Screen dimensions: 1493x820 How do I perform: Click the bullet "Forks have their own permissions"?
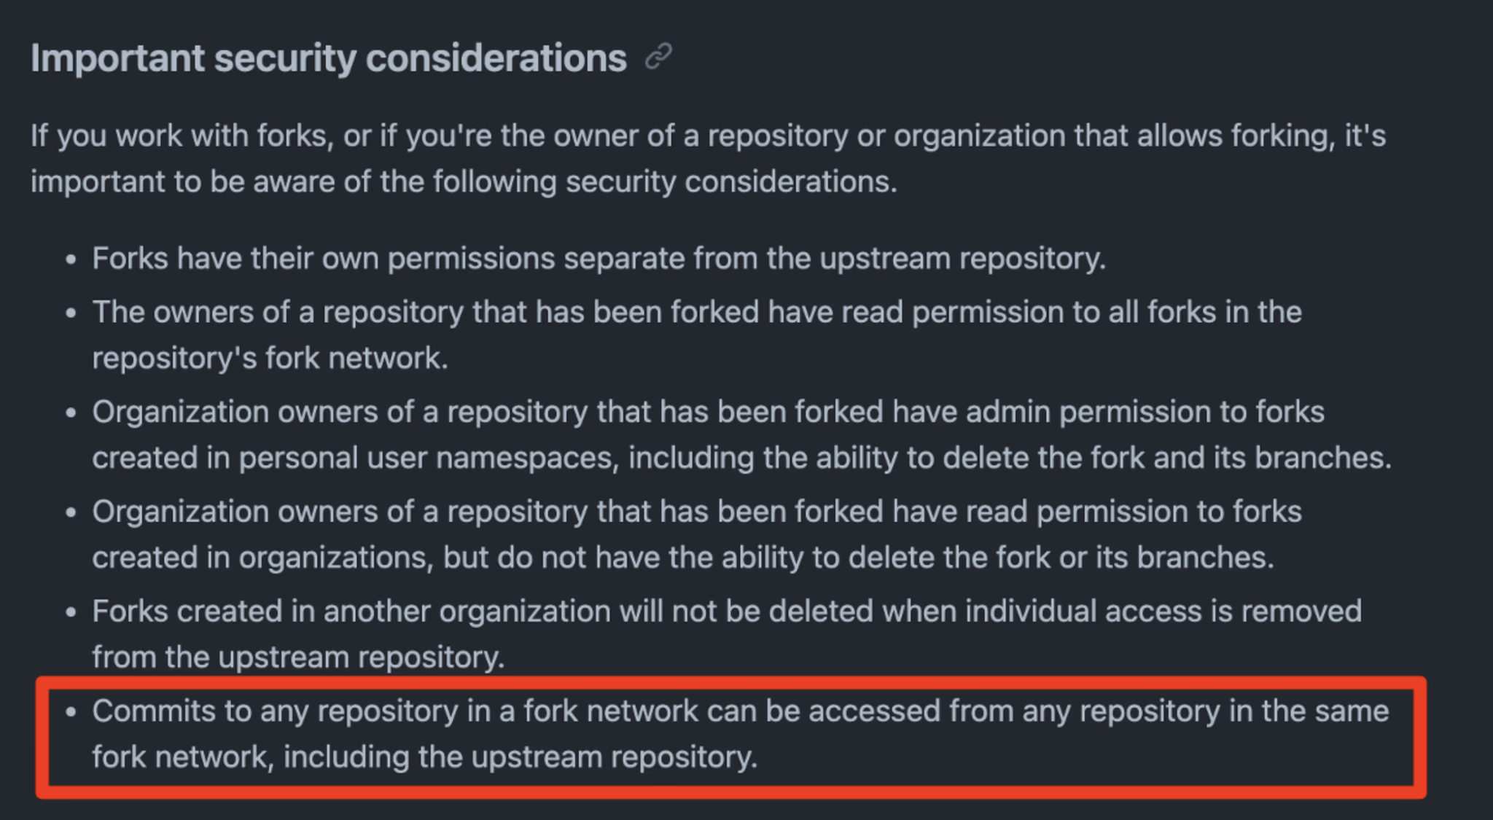tap(598, 259)
